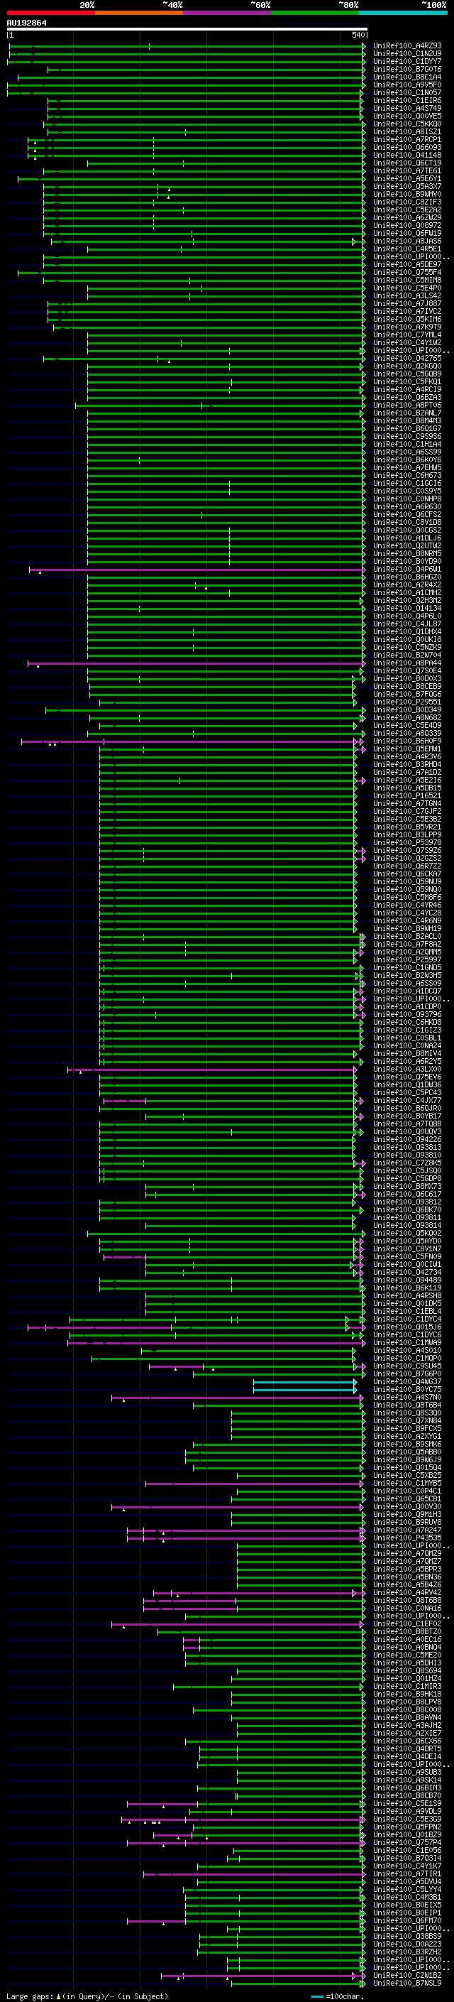Click the UniRef100_A4S7N0 label
The width and height of the screenshot is (454, 2002).
point(407,1398)
